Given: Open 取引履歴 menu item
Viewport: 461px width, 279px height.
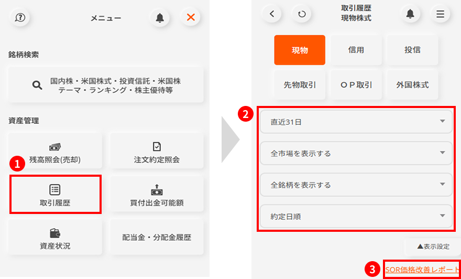Looking at the screenshot, I should point(55,195).
